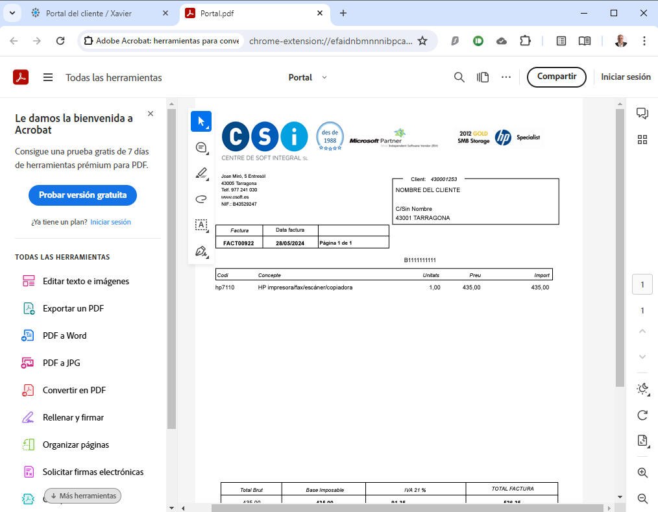Open the comments panel icon
658x512 pixels.
642,113
